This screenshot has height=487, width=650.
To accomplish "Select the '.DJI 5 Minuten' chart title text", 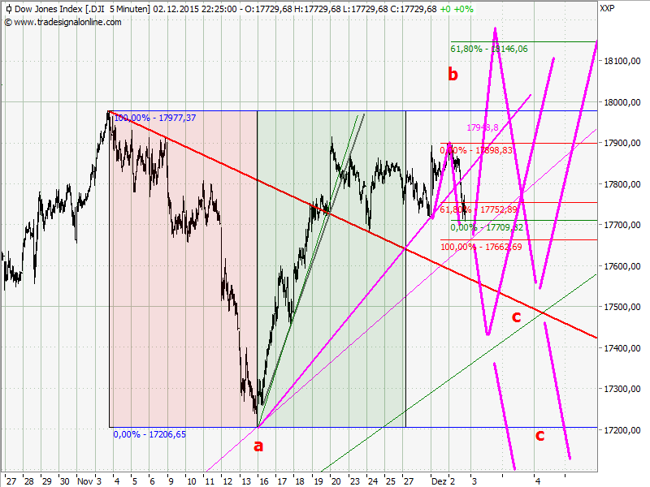I will [x=82, y=7].
